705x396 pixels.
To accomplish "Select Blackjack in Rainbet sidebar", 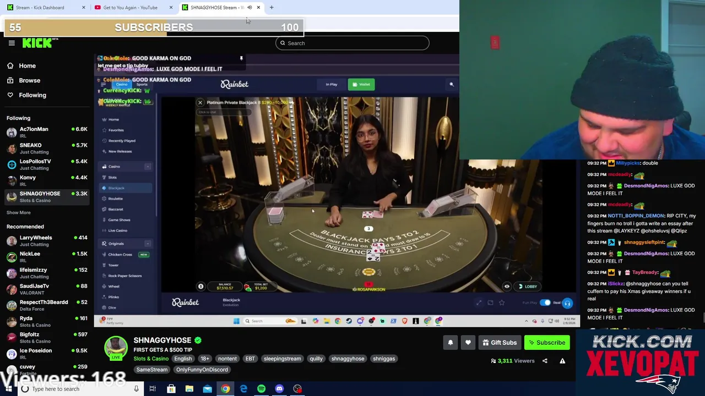I will (x=125, y=188).
